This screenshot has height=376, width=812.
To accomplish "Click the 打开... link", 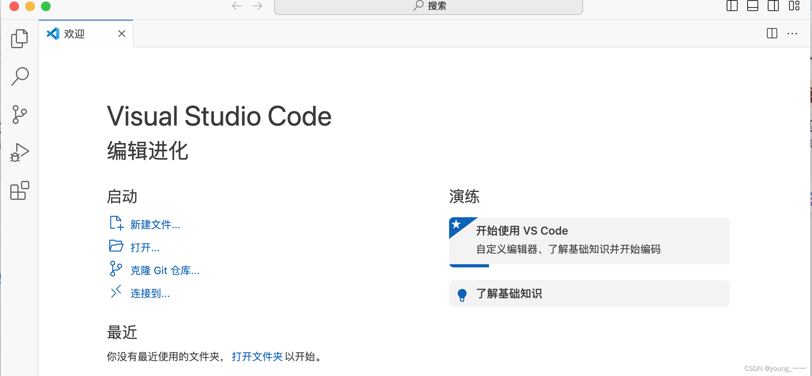I will pos(145,248).
